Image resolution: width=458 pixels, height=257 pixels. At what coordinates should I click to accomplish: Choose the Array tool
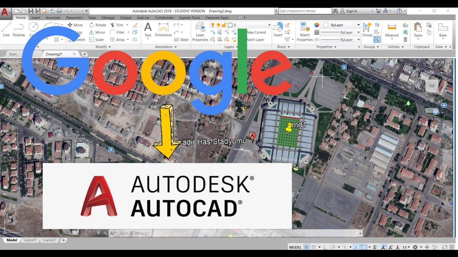pyautogui.click(x=118, y=40)
